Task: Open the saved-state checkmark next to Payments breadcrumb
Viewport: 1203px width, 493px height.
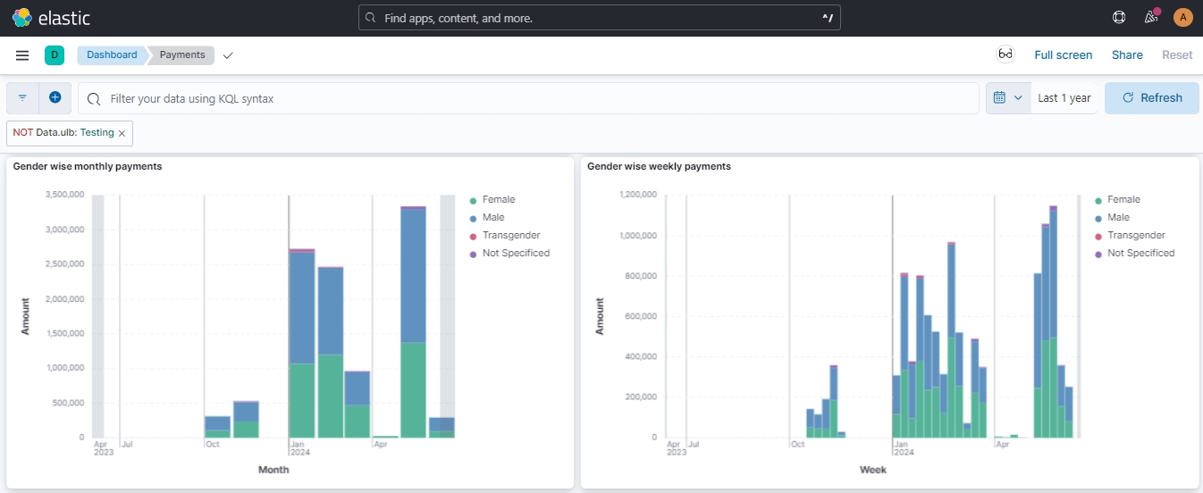Action: [228, 55]
